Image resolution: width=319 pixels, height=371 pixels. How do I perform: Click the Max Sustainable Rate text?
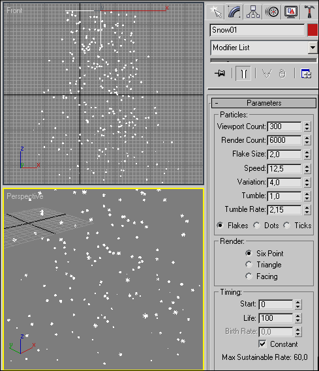(x=265, y=357)
